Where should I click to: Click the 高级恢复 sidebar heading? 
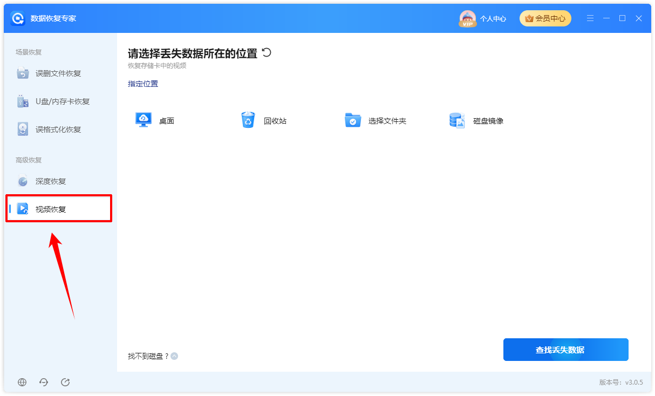point(29,160)
